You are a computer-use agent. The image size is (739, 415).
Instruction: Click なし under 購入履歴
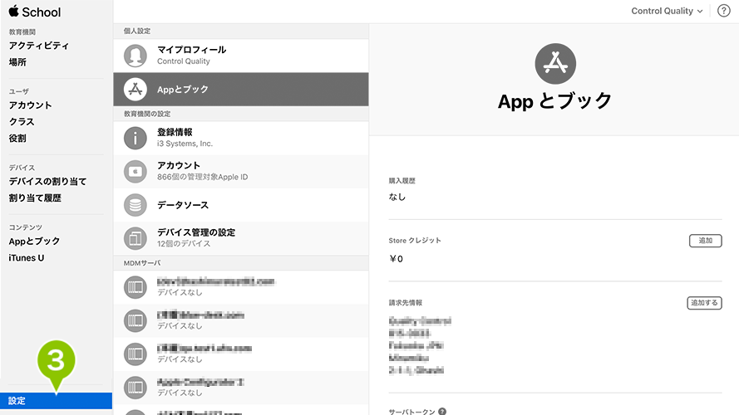pos(397,197)
